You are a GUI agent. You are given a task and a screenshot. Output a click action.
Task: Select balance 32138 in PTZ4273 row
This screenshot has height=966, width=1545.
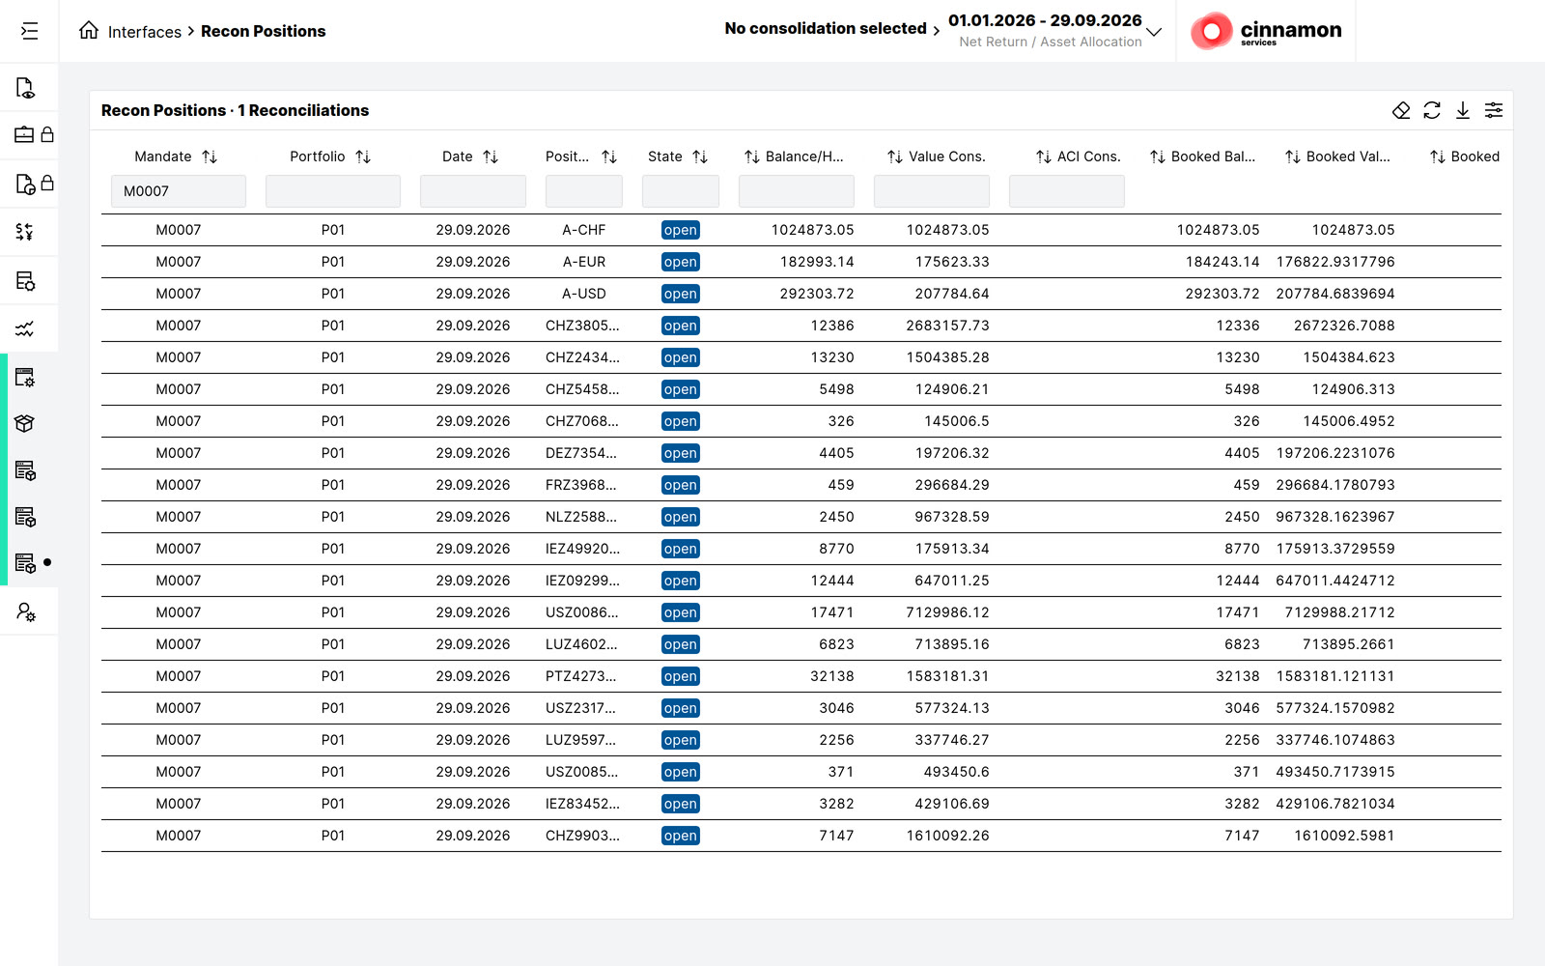click(x=832, y=676)
